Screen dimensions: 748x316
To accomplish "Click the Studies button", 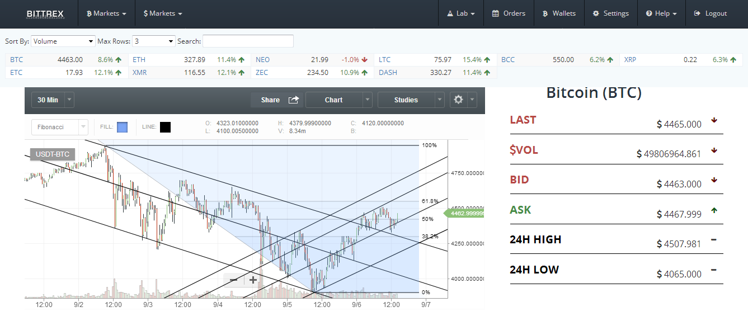I will pos(406,100).
